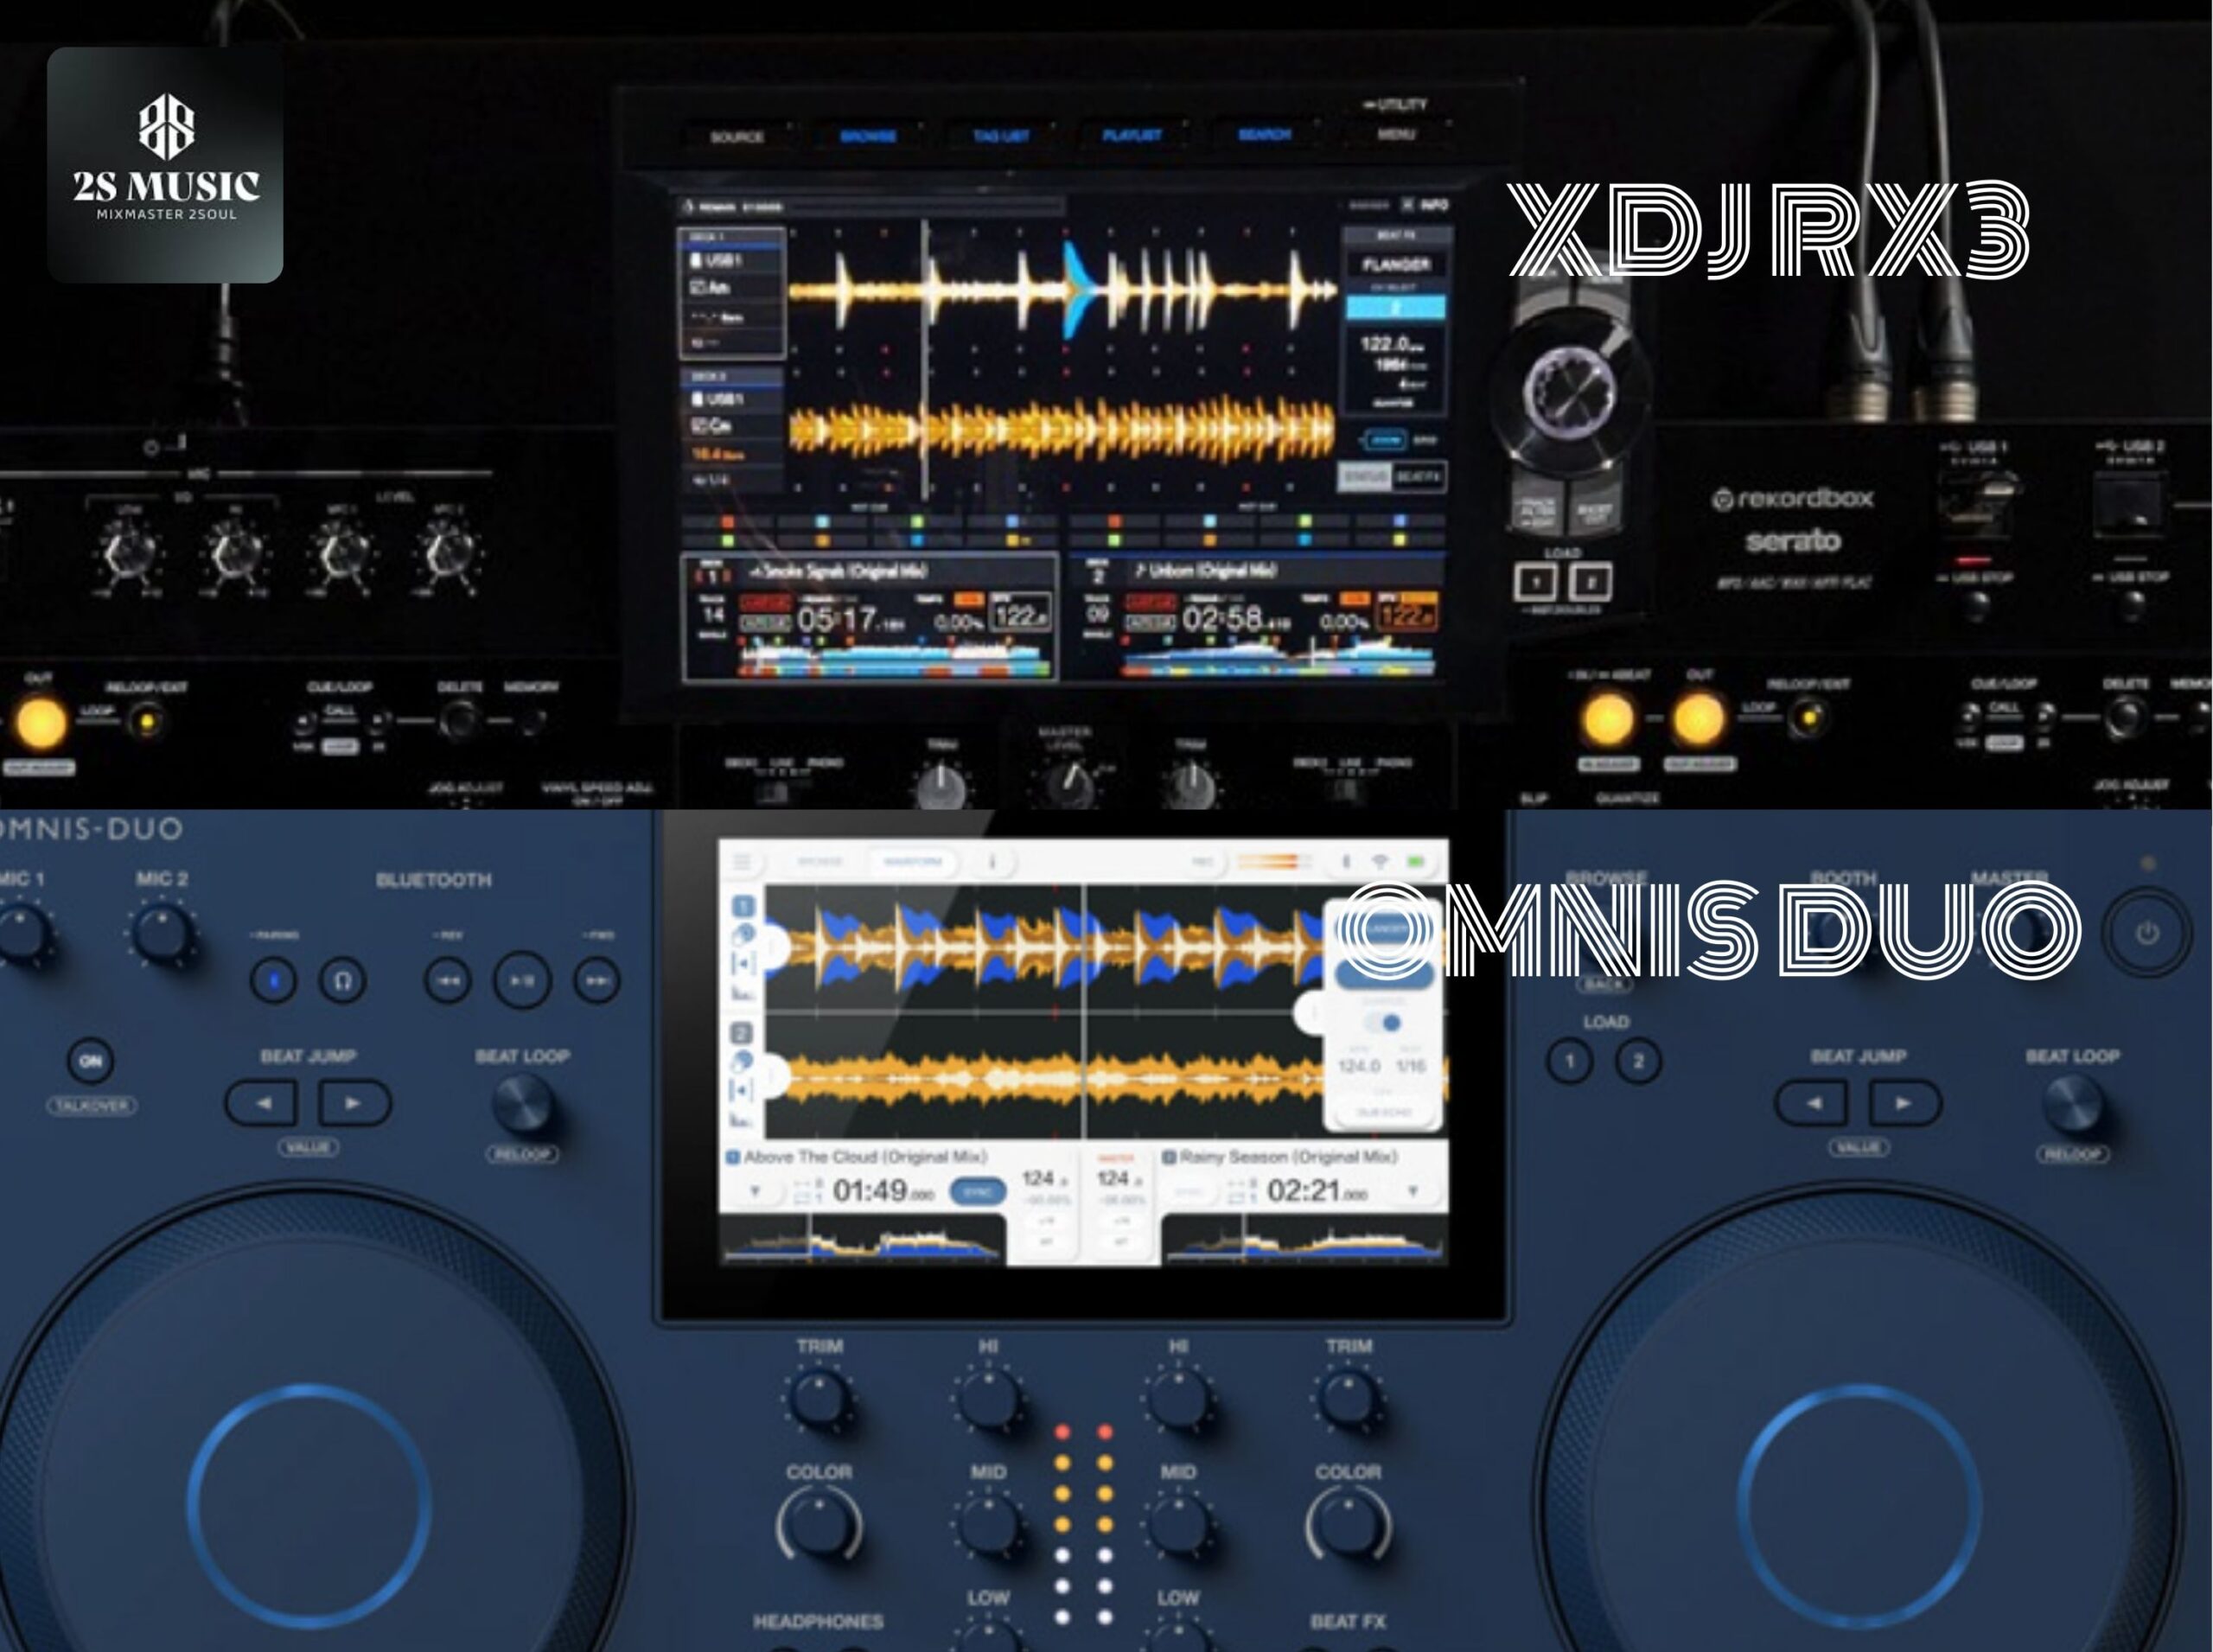Click the Omnis Duo LOAD 2 button

point(1638,1061)
